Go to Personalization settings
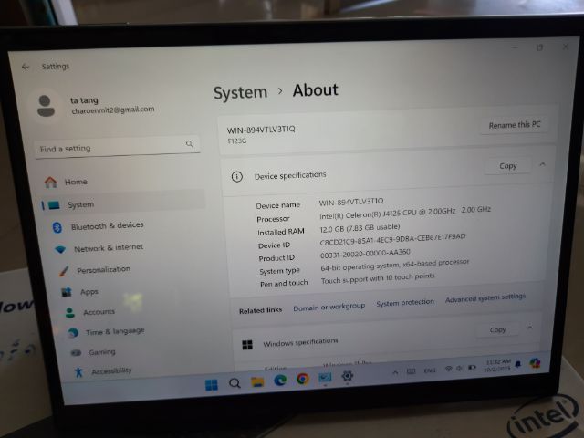This screenshot has width=584, height=438. tap(103, 269)
